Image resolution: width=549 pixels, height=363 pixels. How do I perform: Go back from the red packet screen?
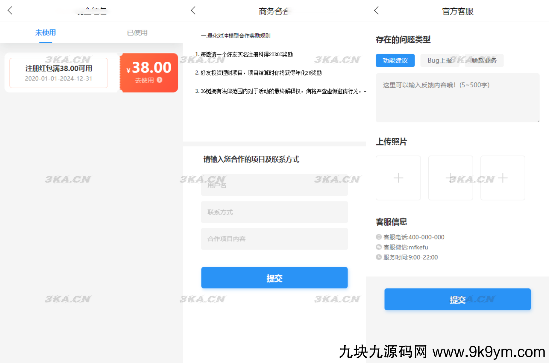coord(10,11)
